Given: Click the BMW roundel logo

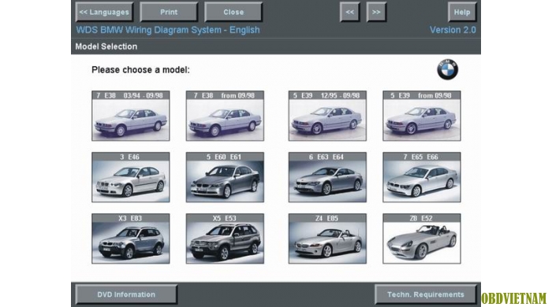Looking at the screenshot, I should pyautogui.click(x=447, y=69).
